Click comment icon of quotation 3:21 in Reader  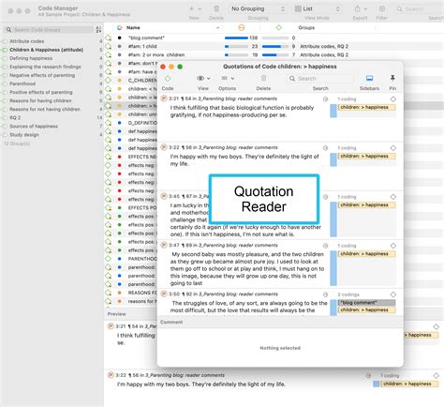[x=325, y=99]
